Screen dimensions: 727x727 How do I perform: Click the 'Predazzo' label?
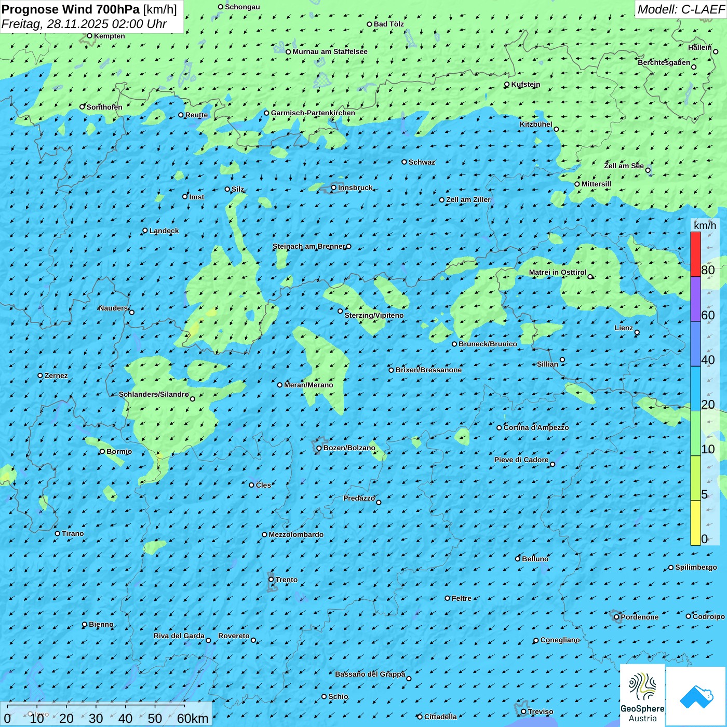click(359, 498)
